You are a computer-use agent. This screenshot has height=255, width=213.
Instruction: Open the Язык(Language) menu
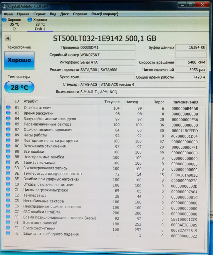(x=105, y=14)
